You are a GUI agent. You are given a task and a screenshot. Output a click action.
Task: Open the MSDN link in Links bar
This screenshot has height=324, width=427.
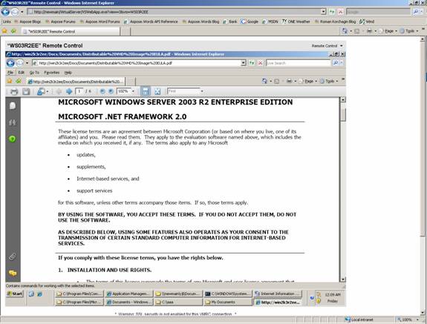[x=270, y=22]
